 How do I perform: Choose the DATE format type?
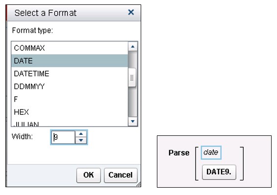pos(70,61)
